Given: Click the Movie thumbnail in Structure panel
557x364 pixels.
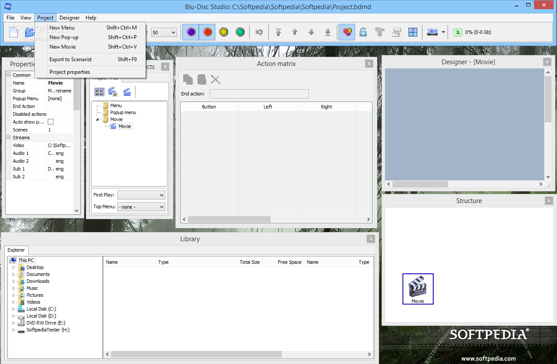Looking at the screenshot, I should pos(418,289).
